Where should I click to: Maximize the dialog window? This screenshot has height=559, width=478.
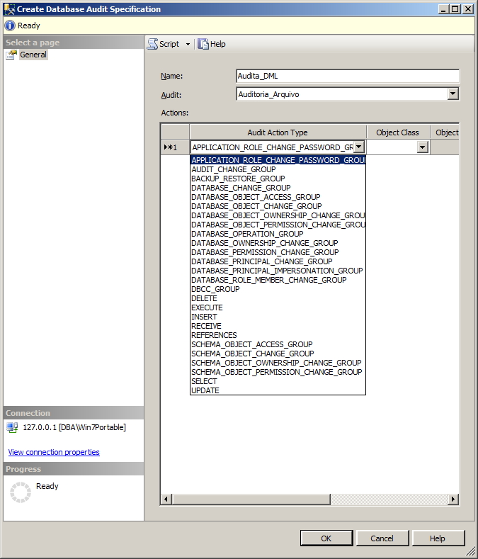point(455,9)
